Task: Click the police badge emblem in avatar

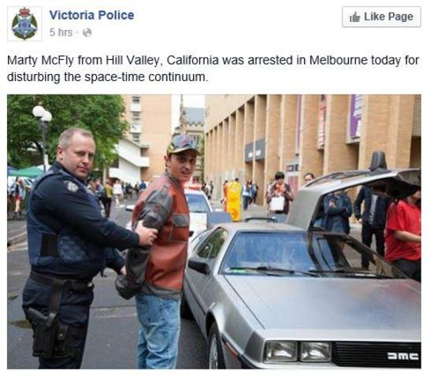Action: [24, 24]
